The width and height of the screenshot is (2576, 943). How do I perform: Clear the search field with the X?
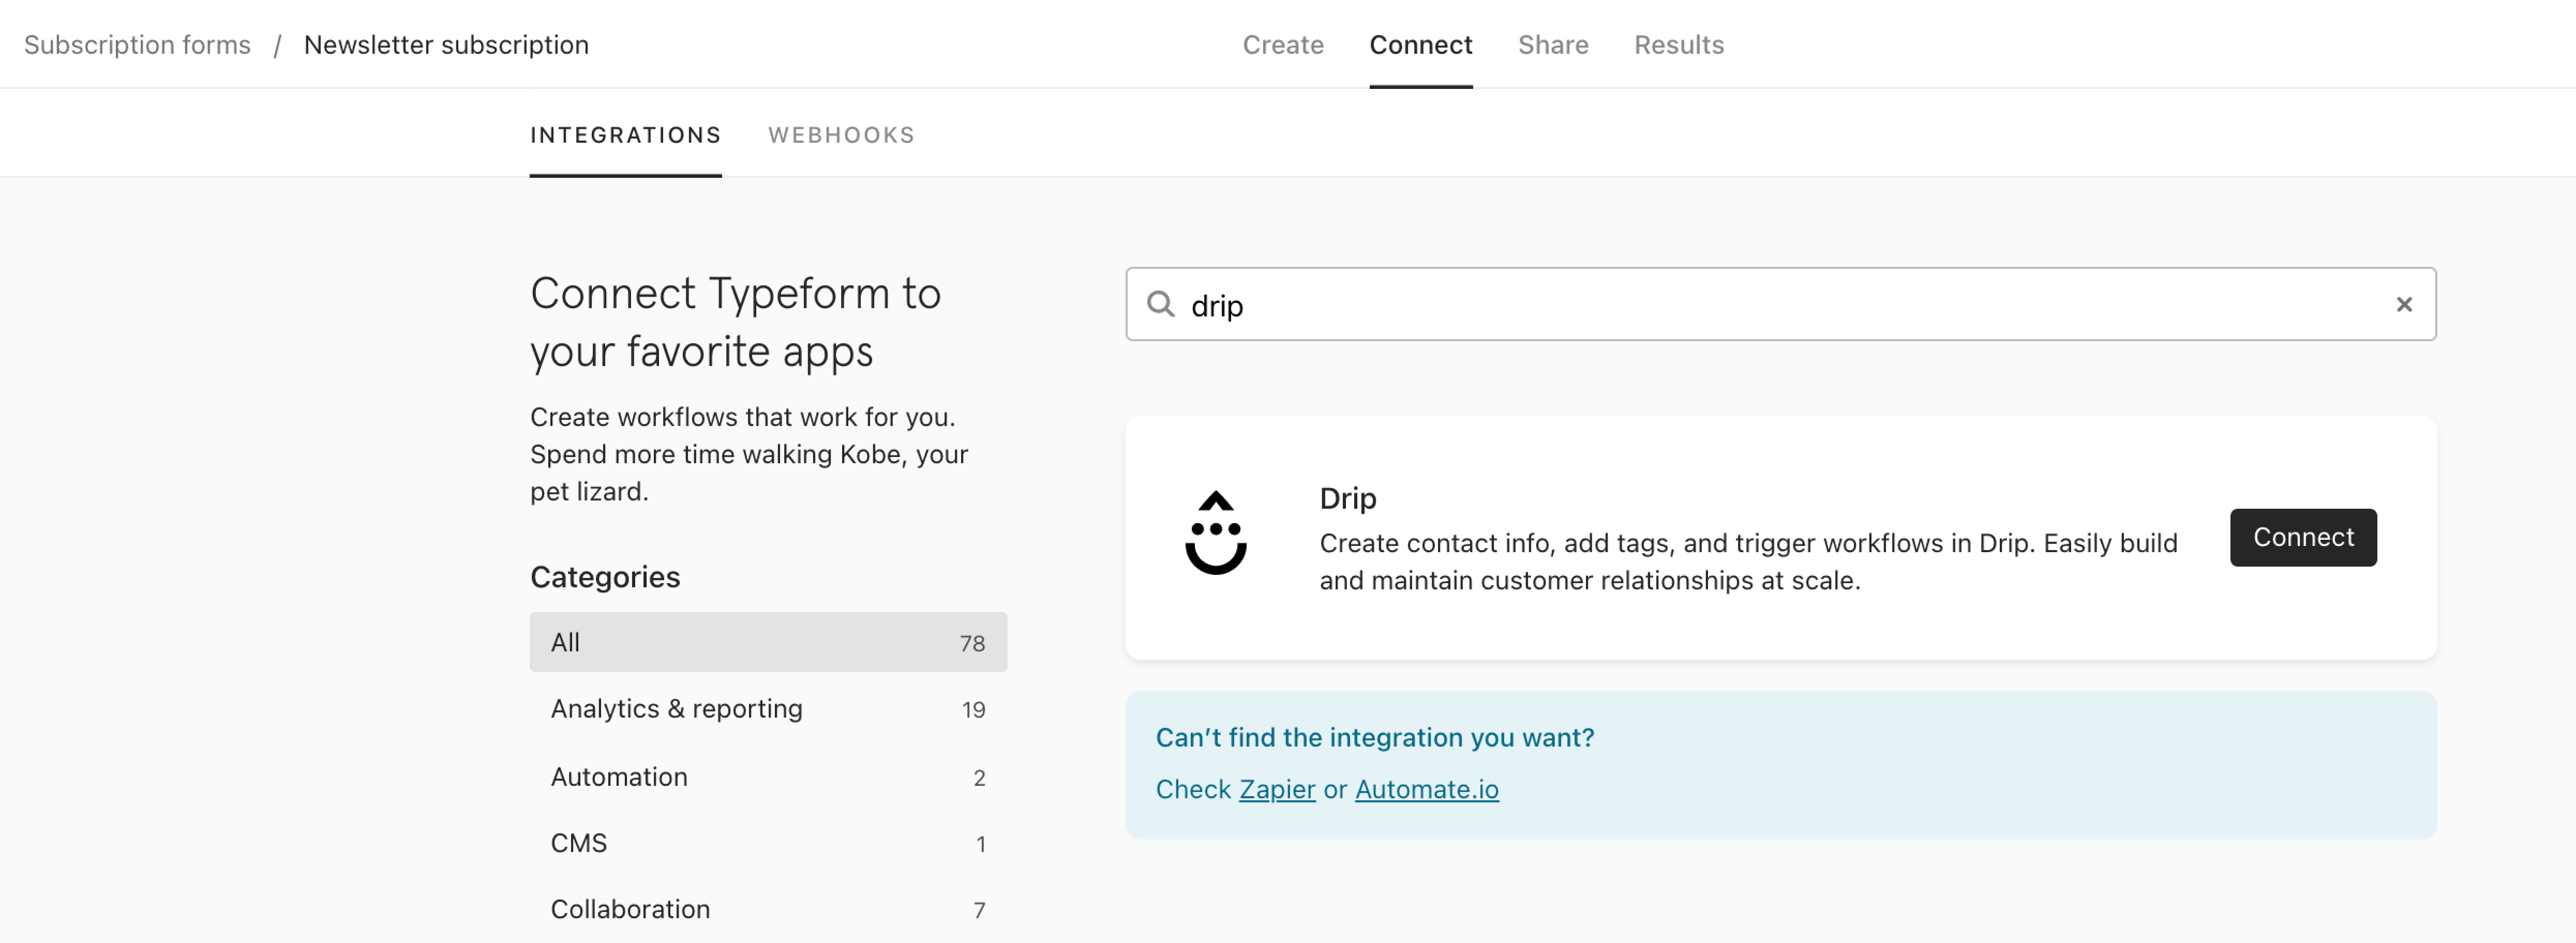[2404, 304]
